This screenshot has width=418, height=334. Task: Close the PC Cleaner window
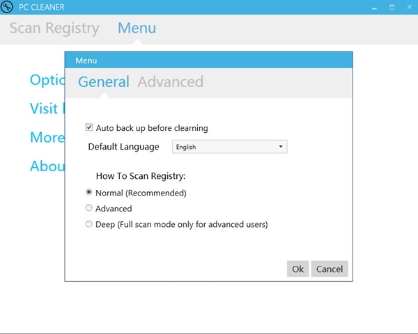410,7
